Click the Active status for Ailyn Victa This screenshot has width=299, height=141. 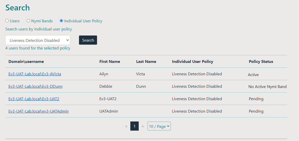[253, 75]
